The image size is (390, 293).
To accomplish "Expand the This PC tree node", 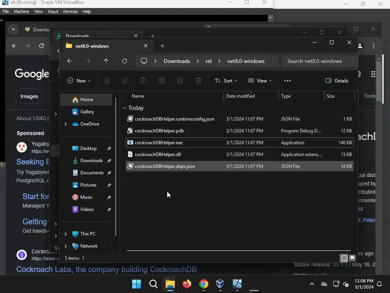I will click(x=66, y=234).
